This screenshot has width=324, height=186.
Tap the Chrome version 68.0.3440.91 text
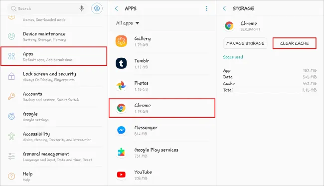click(x=250, y=29)
